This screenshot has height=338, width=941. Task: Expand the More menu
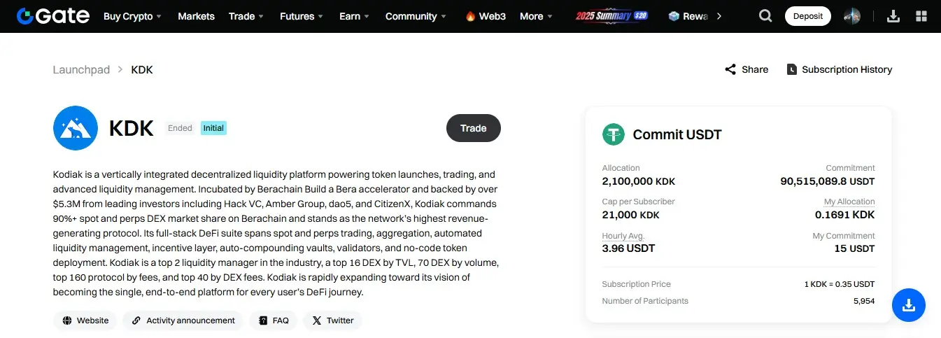(x=536, y=16)
